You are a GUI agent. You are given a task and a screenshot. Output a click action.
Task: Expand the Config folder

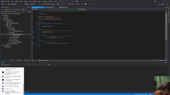(5, 25)
